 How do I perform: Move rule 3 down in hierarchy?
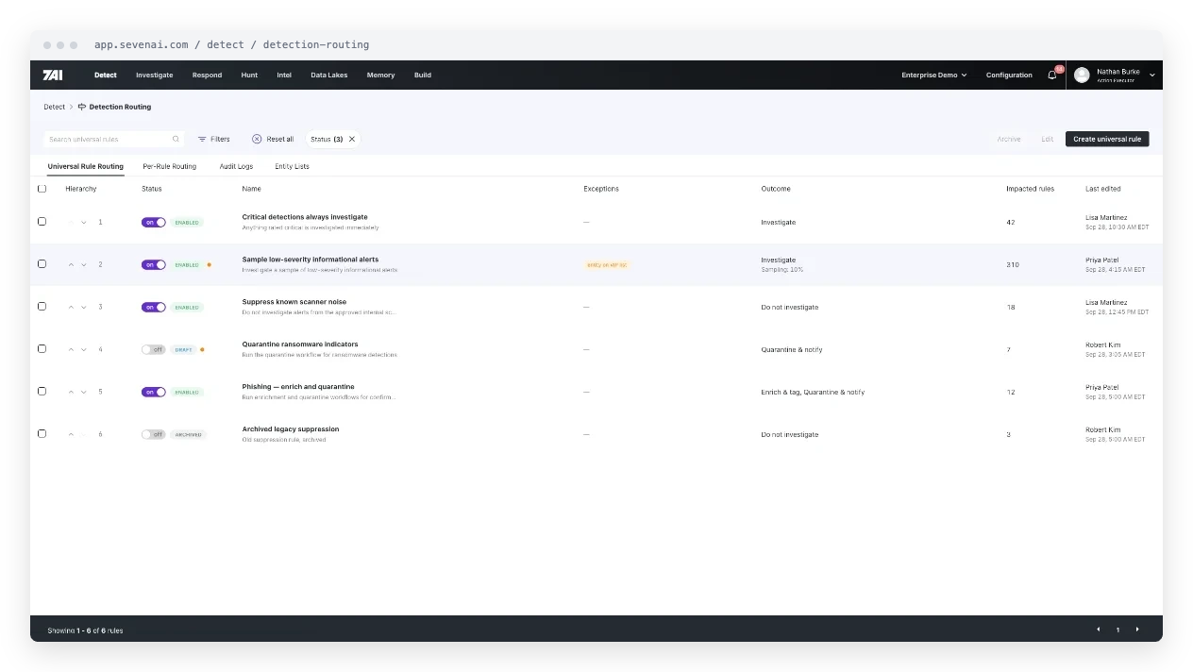[84, 308]
